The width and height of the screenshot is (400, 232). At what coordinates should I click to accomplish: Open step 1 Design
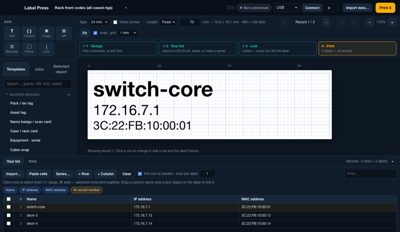coord(118,48)
